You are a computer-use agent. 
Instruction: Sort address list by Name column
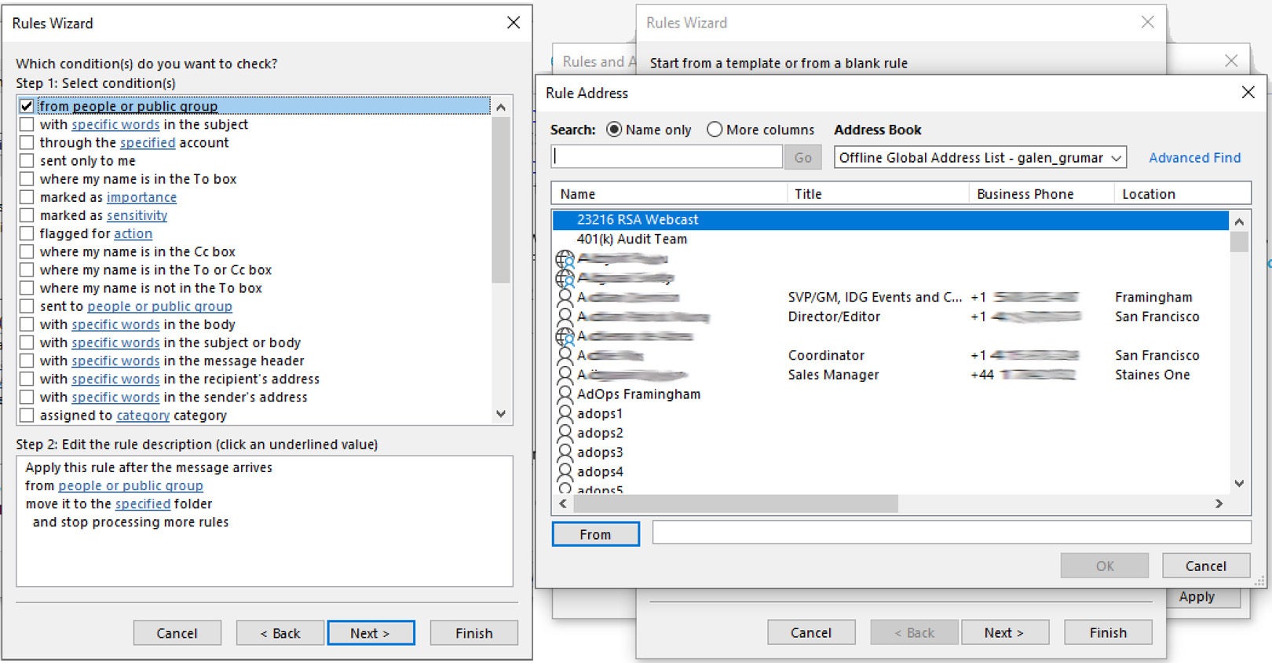pos(669,194)
